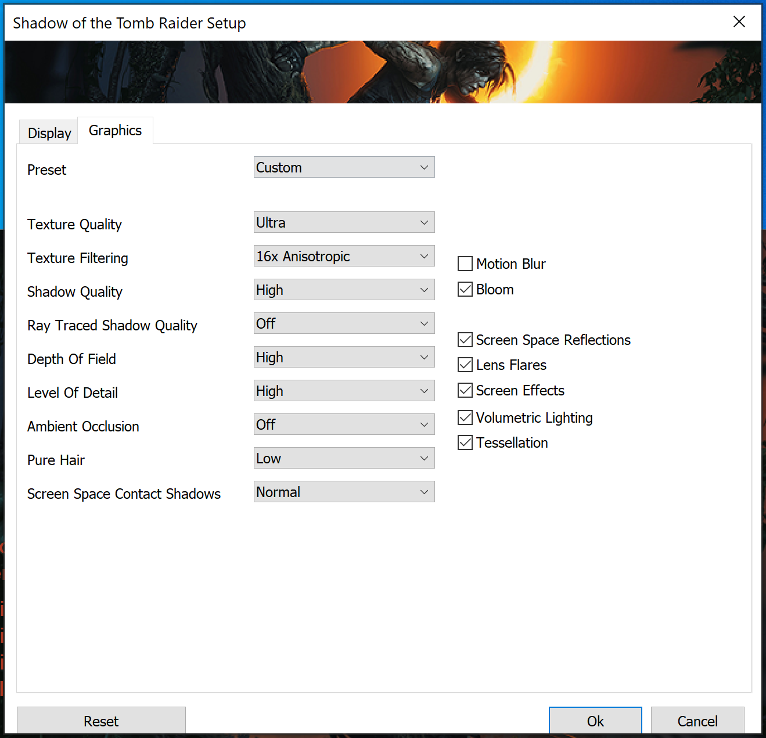Change the Shadow Quality dropdown

(344, 290)
